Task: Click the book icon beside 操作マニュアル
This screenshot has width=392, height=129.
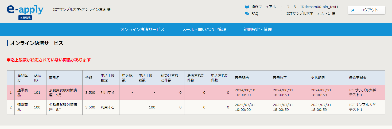Action: click(x=247, y=7)
